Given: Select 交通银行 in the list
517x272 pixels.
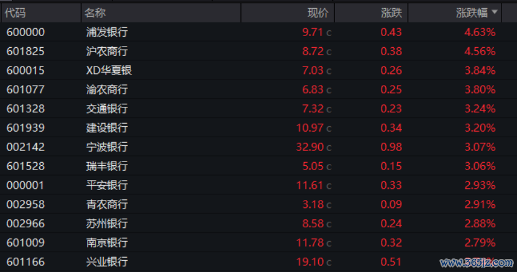Looking at the screenshot, I should tap(107, 109).
